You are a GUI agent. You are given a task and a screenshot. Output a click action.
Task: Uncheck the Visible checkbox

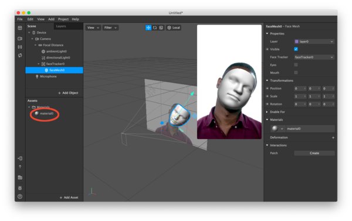tap(296, 49)
